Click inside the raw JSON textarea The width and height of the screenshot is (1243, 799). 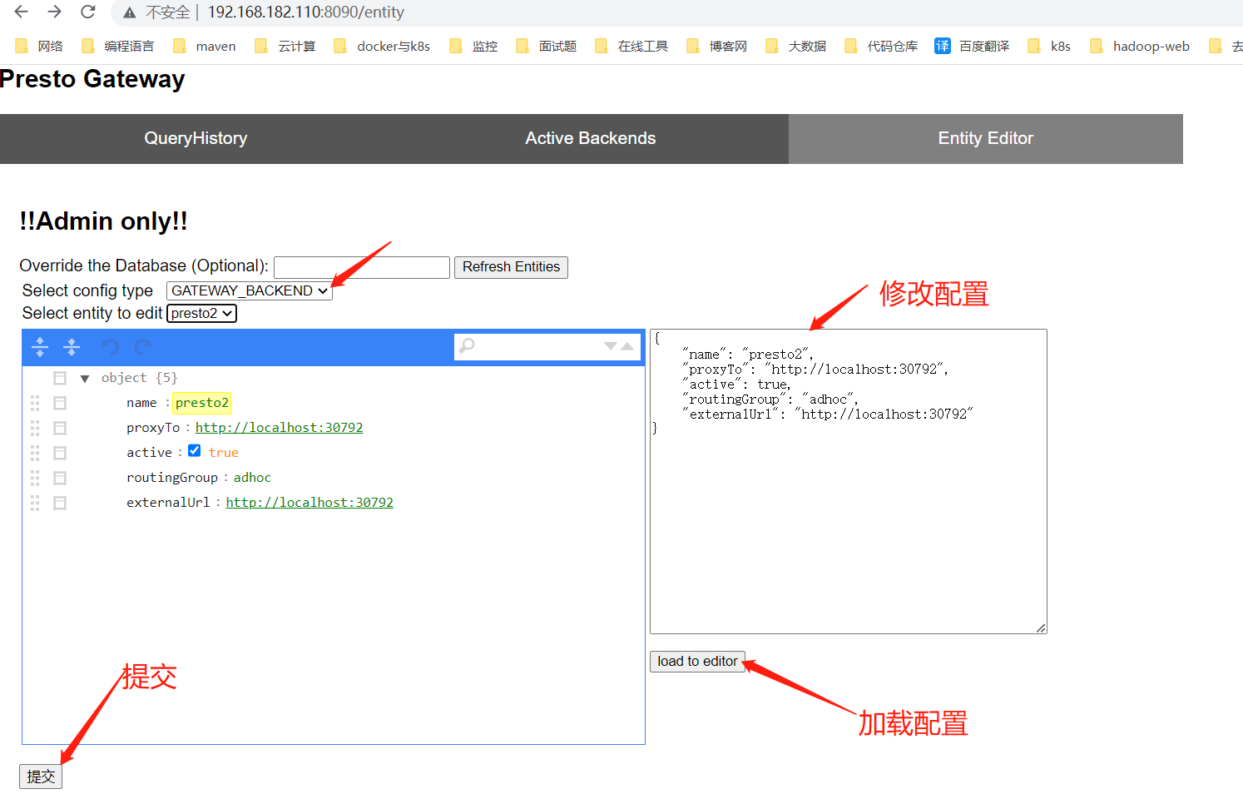(849, 481)
